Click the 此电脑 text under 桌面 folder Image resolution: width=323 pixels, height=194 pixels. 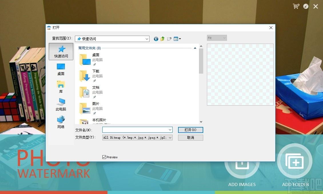97,60
